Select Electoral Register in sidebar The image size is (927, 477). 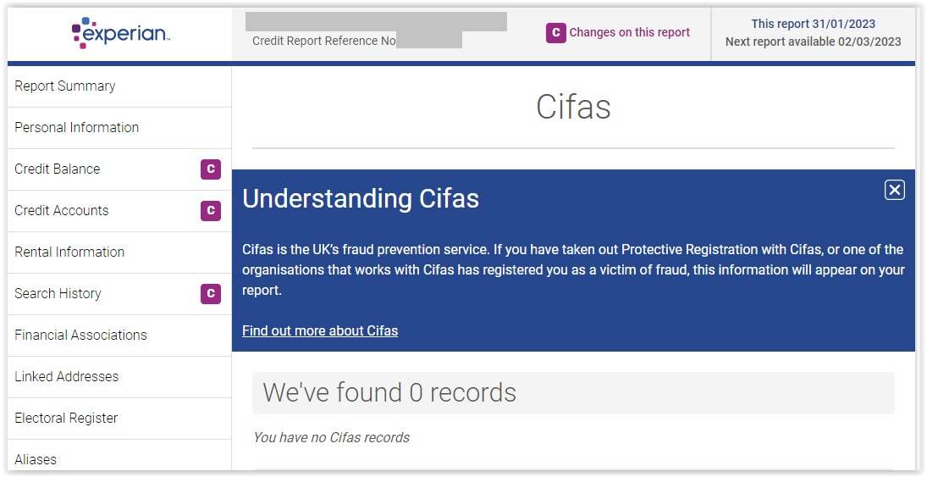(x=119, y=418)
